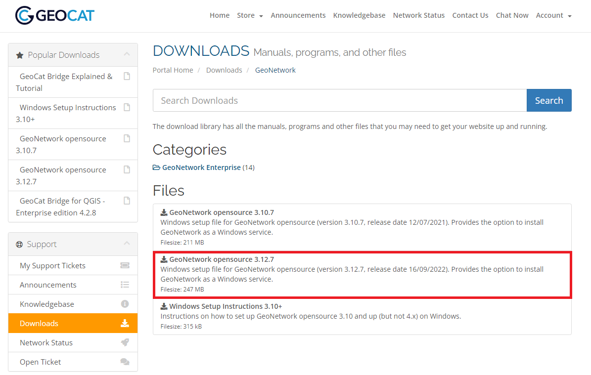Click the lifebuoy icon beside Support
The height and width of the screenshot is (375, 591).
tap(19, 245)
